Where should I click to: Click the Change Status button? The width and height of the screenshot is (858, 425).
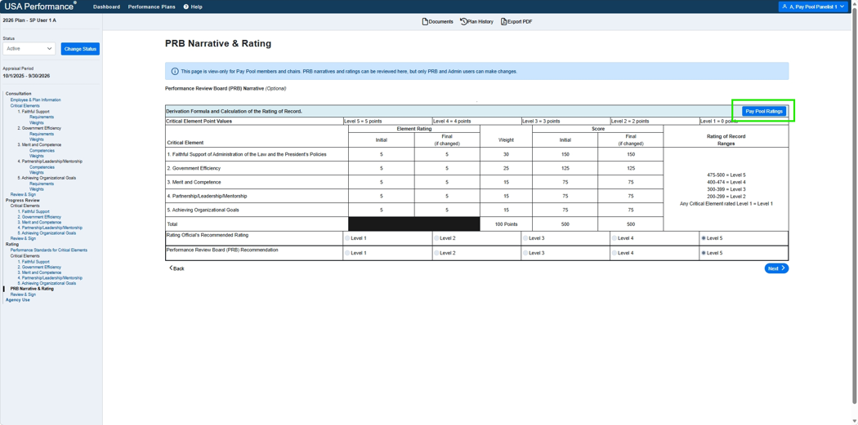(x=80, y=49)
